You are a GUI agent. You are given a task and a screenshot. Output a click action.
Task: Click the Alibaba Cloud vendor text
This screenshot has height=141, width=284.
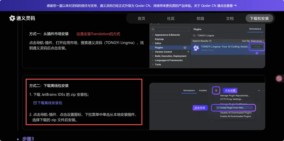[x=207, y=50]
